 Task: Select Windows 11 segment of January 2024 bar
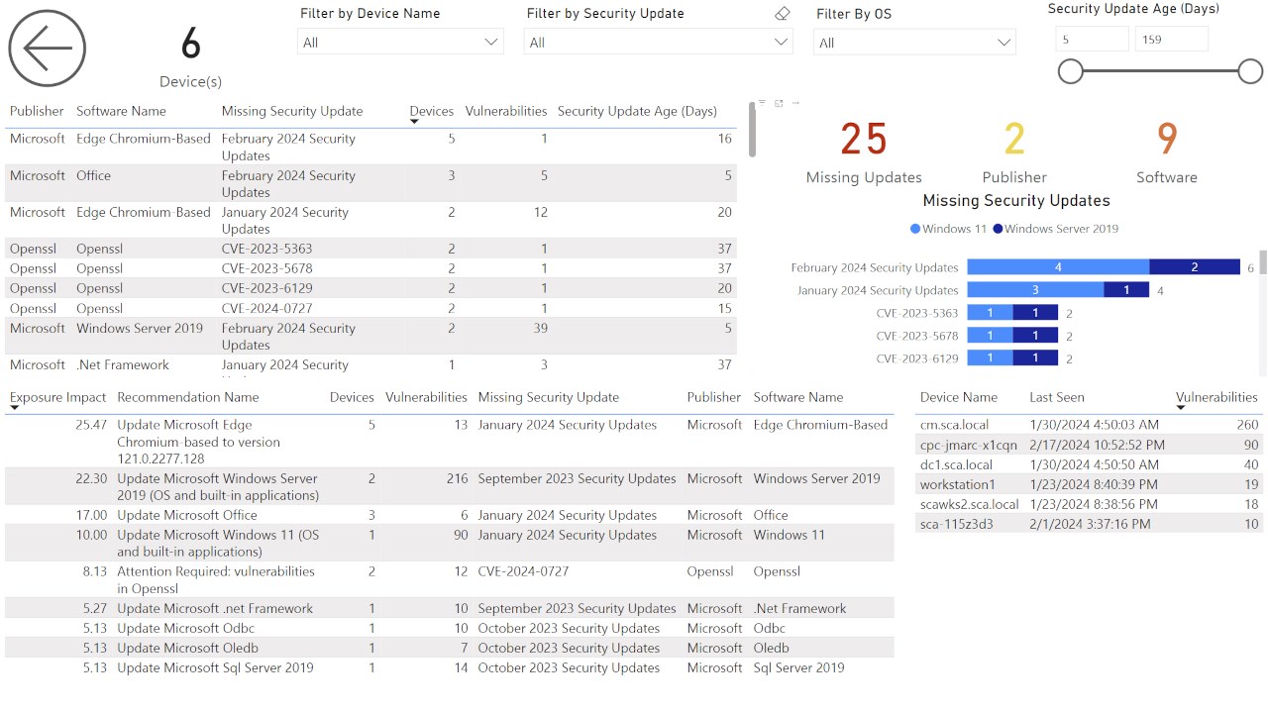coord(1035,290)
